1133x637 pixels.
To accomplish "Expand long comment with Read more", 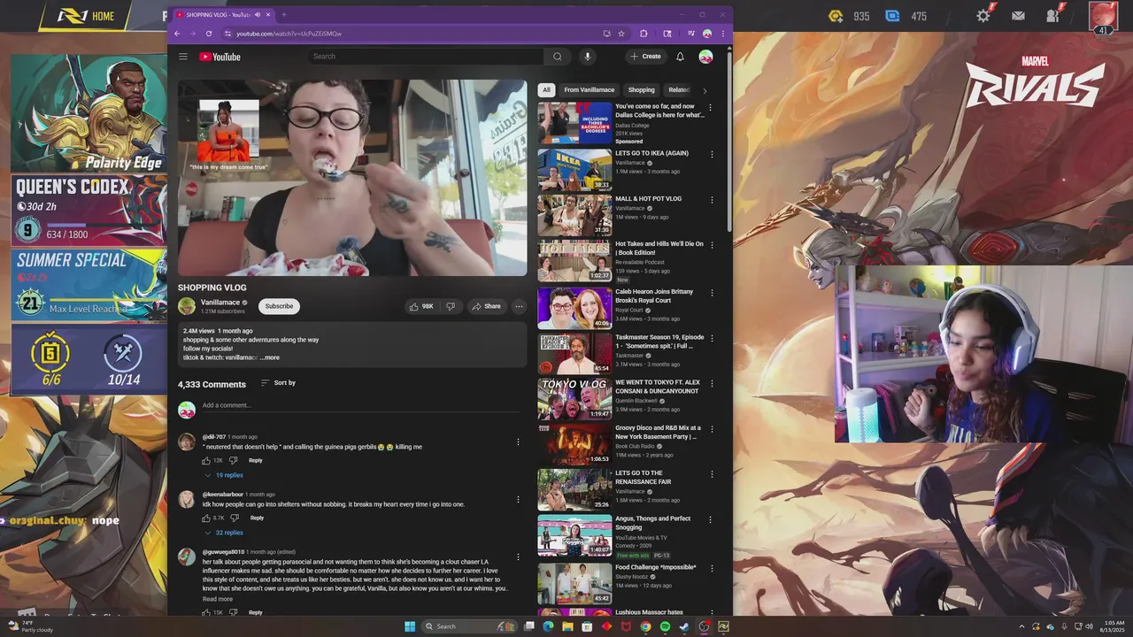I will (x=218, y=599).
